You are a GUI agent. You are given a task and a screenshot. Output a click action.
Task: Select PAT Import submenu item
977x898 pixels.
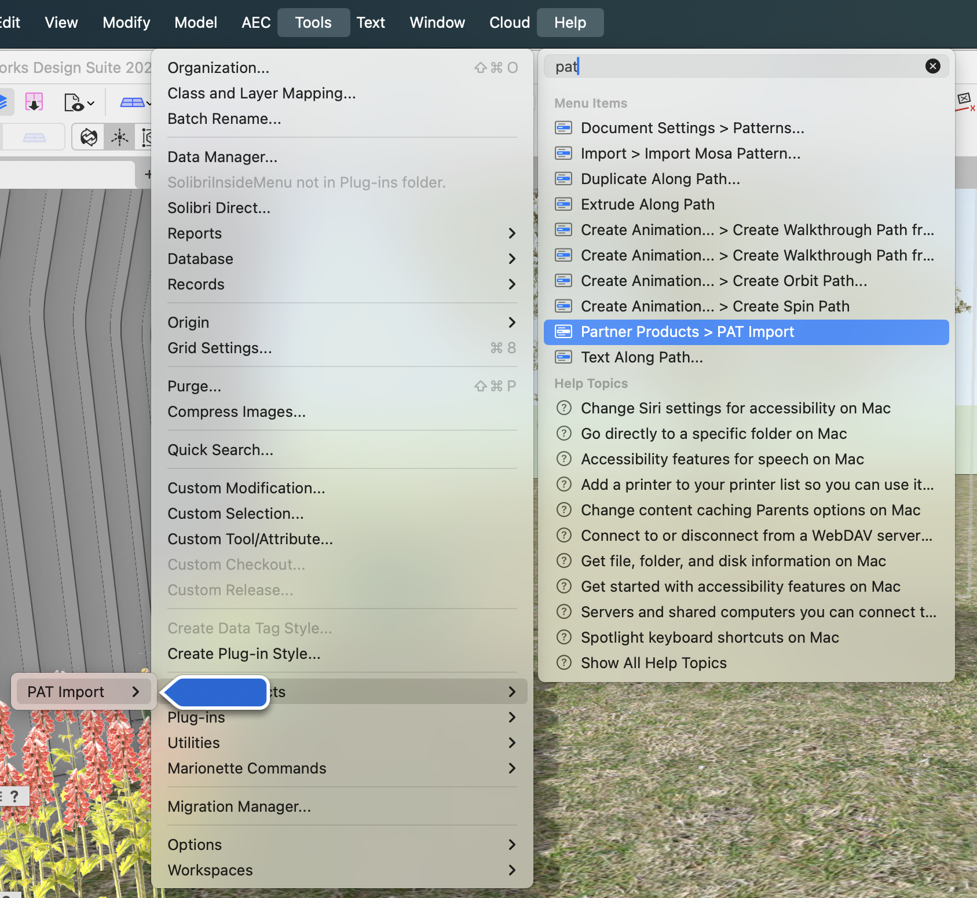coord(66,692)
